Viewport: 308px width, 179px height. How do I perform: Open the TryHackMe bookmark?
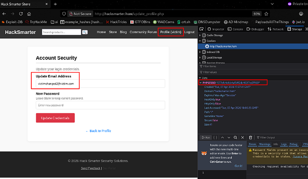coord(36,22)
